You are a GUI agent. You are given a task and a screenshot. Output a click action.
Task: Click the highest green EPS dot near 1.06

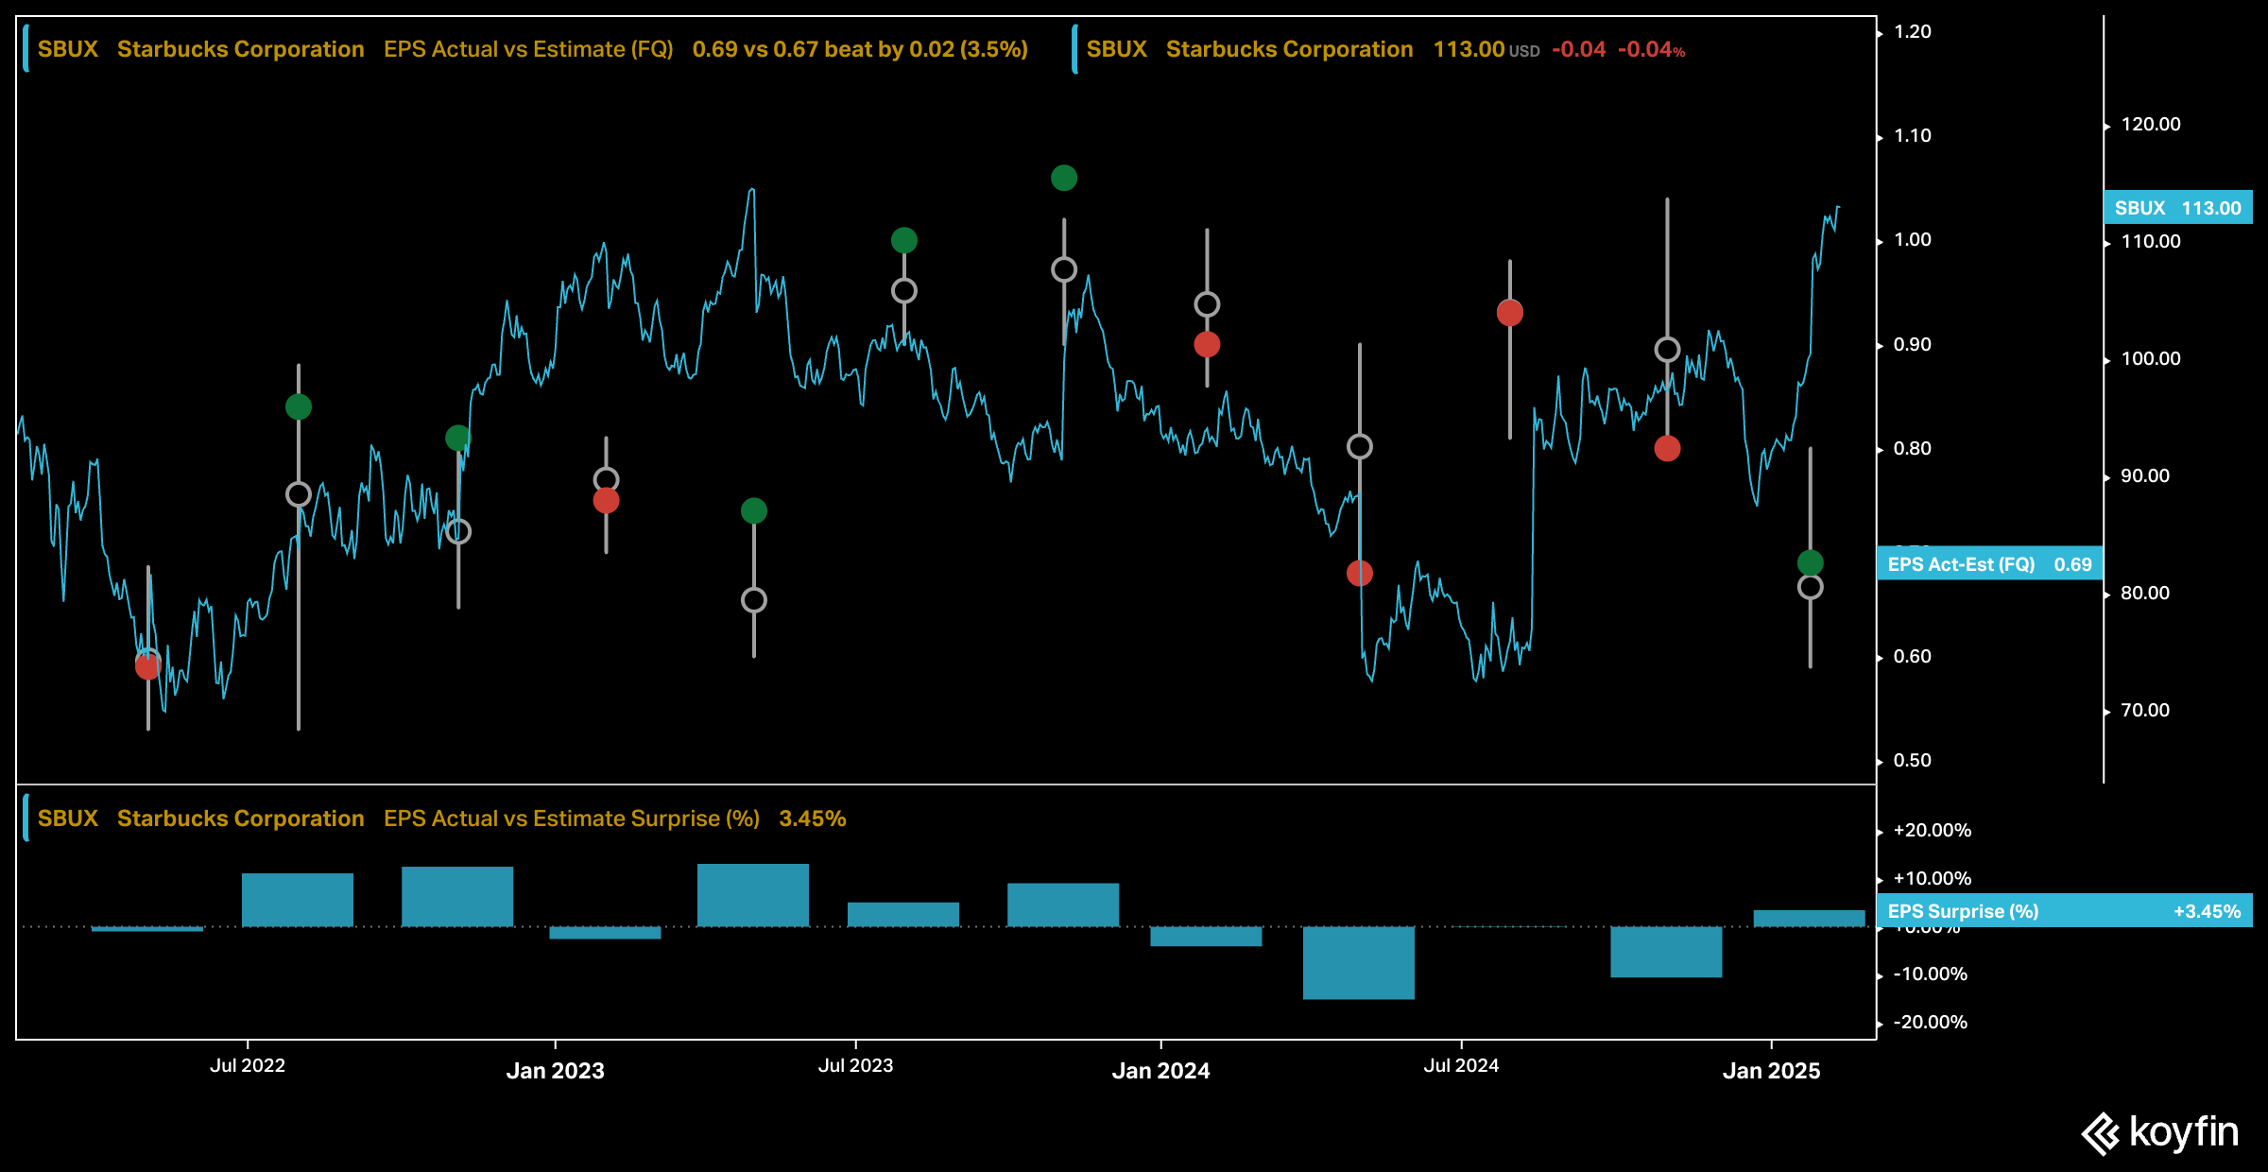[x=1064, y=178]
